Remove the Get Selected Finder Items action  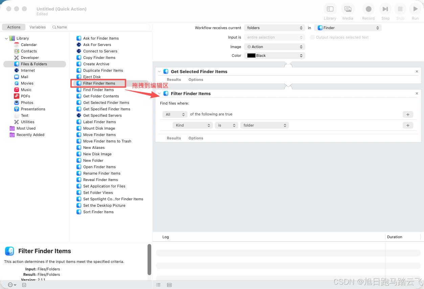(417, 71)
